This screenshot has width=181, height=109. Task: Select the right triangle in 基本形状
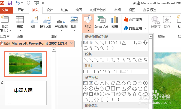107,83
